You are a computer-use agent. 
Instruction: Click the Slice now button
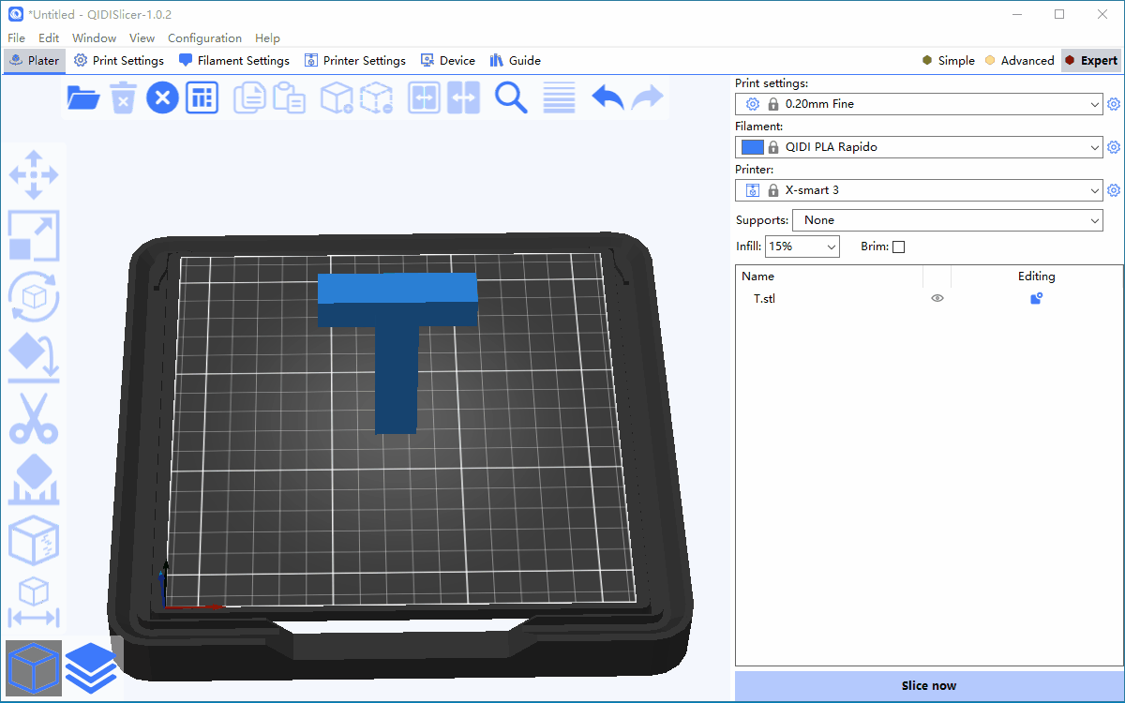[x=928, y=686]
